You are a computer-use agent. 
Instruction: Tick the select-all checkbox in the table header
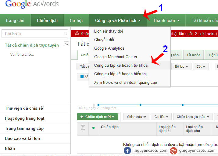[83, 127]
